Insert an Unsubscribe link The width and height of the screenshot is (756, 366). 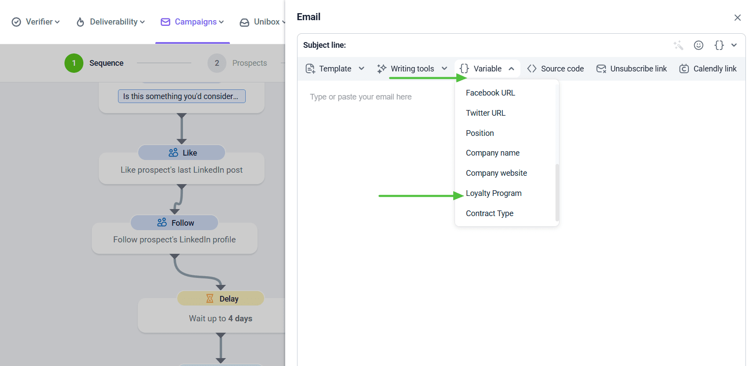(x=631, y=69)
